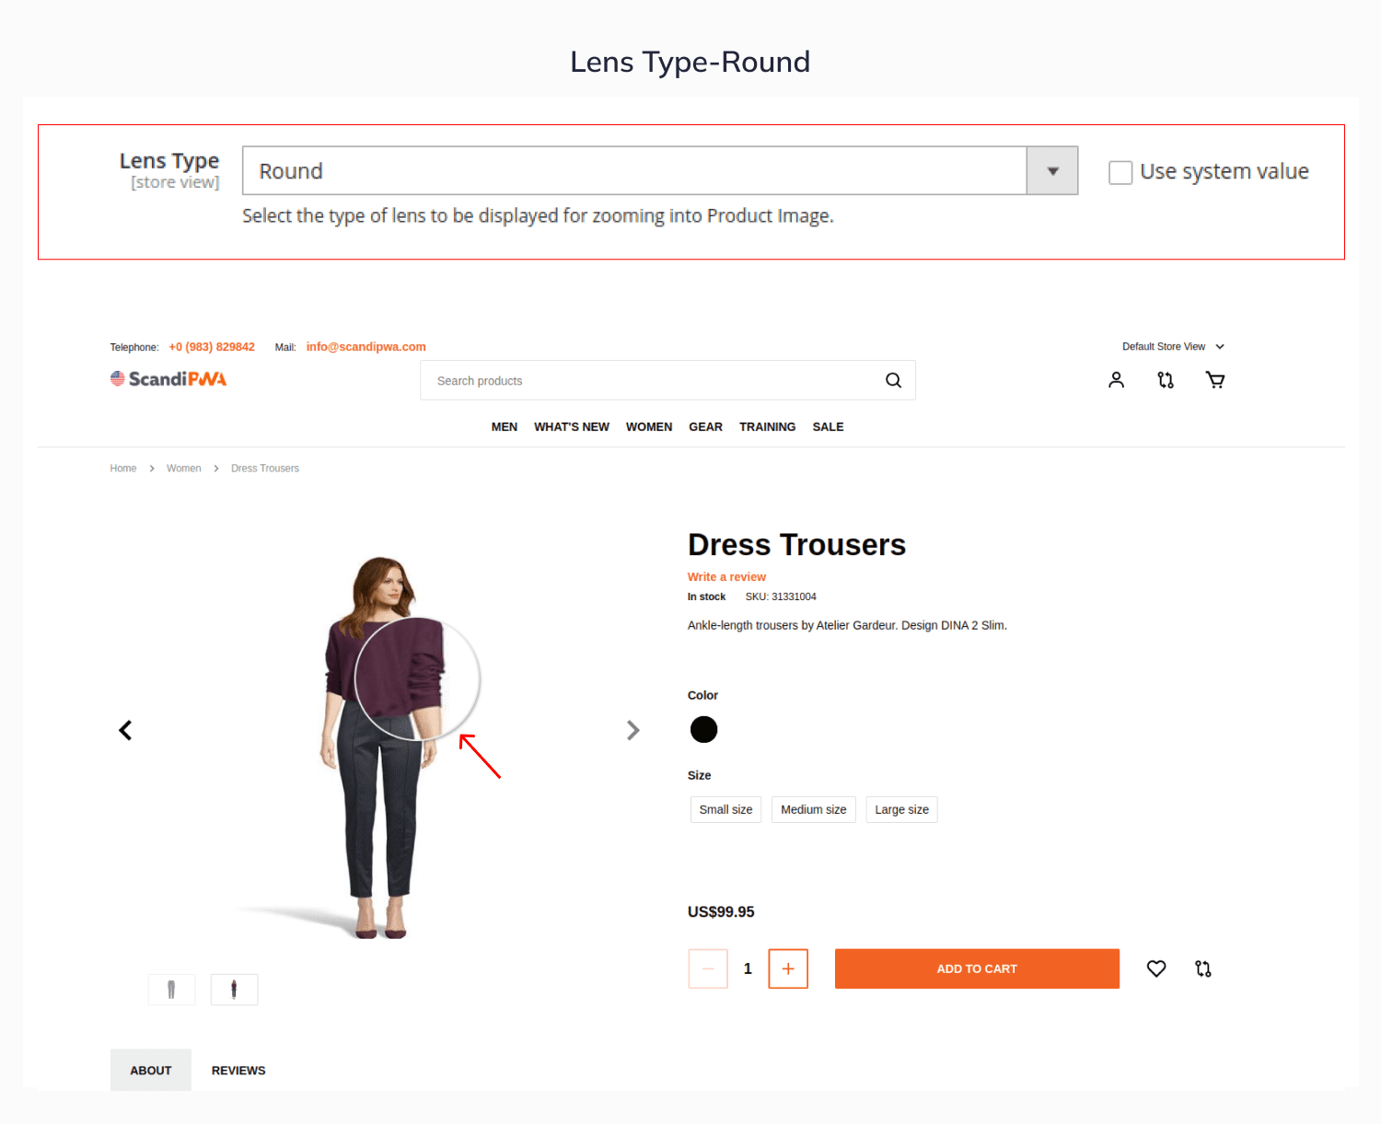This screenshot has width=1381, height=1124.
Task: Switch to the REVIEWS tab
Action: pyautogui.click(x=238, y=1071)
